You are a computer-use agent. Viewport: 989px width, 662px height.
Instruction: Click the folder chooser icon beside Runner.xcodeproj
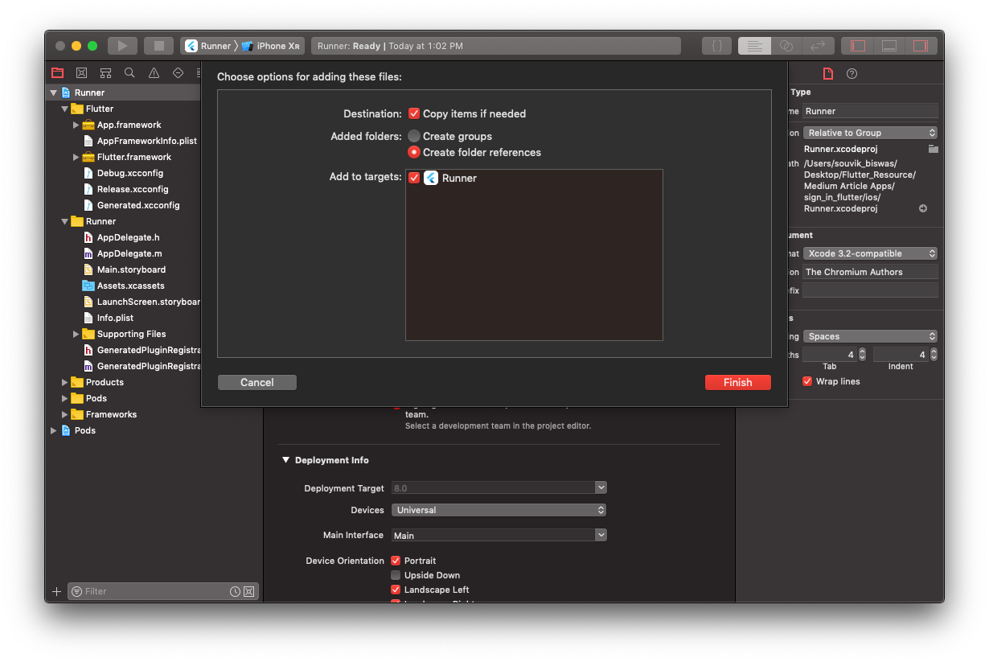click(933, 149)
